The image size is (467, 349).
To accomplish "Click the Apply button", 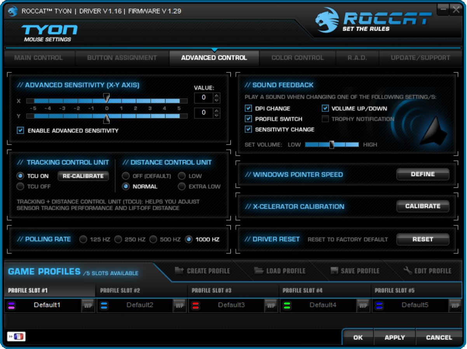I will click(394, 337).
